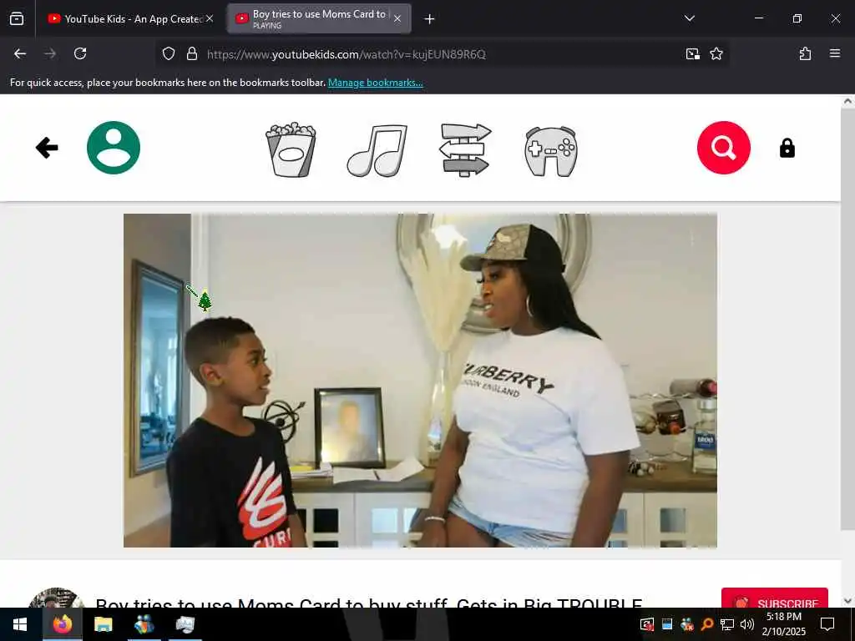Image resolution: width=855 pixels, height=641 pixels.
Task: Click the URL address bar
Action: pyautogui.click(x=442, y=54)
